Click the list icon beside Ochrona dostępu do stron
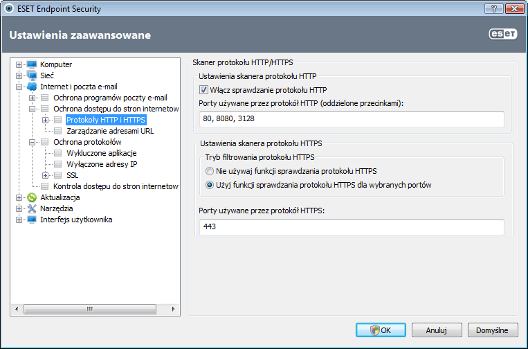 [x=45, y=109]
